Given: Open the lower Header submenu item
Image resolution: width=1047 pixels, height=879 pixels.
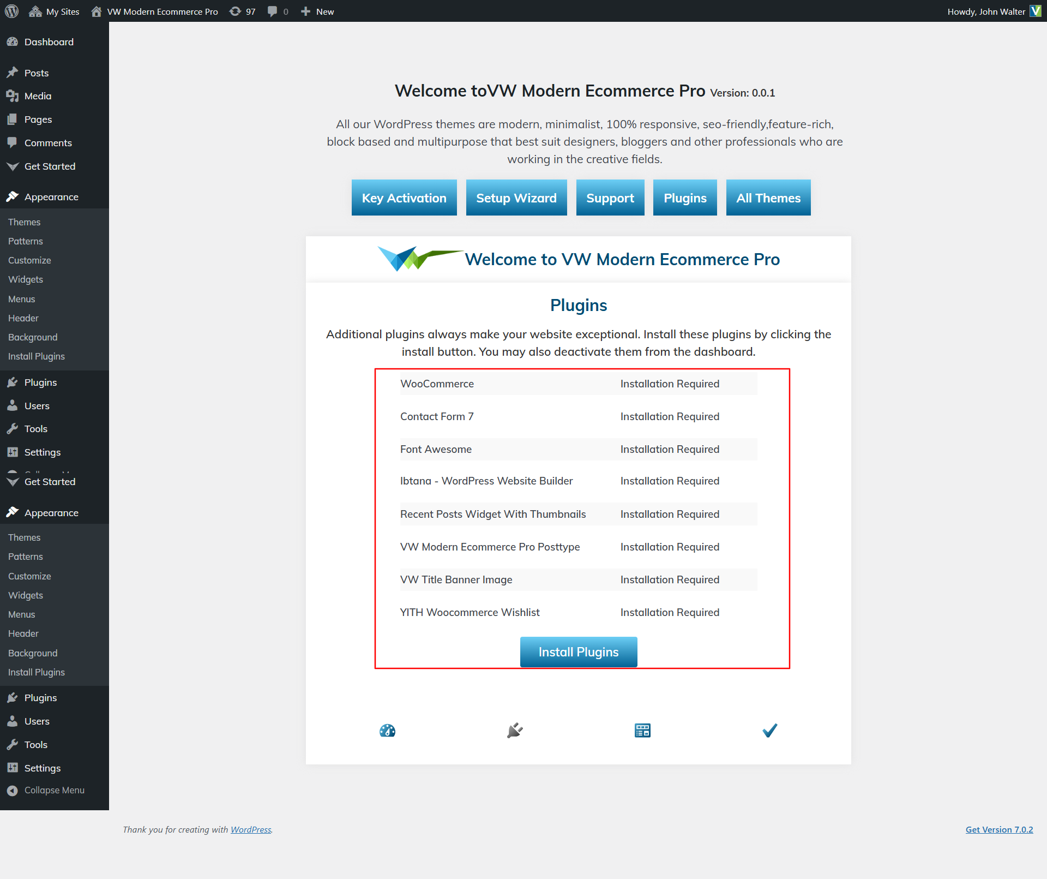Looking at the screenshot, I should [23, 633].
